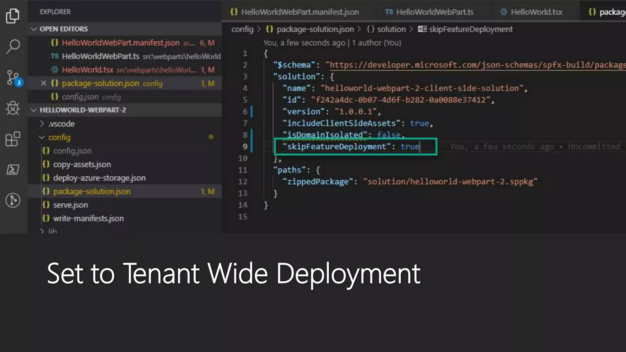Click the includeClientSideAssets true value
Image resolution: width=626 pixels, height=352 pixels.
419,123
